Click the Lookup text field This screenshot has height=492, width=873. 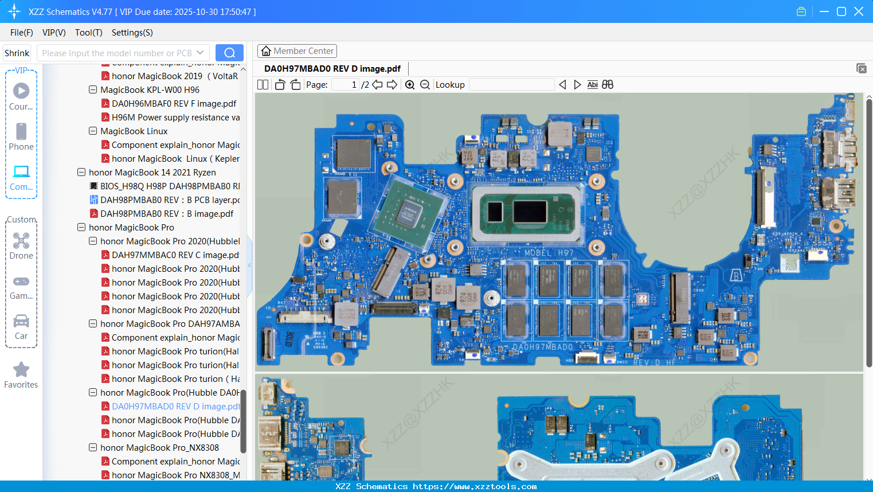click(x=512, y=85)
